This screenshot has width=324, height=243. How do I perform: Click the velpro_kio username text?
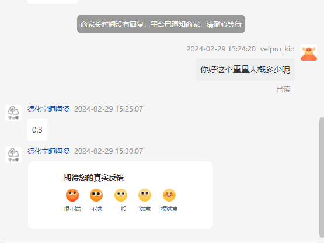[x=277, y=49]
